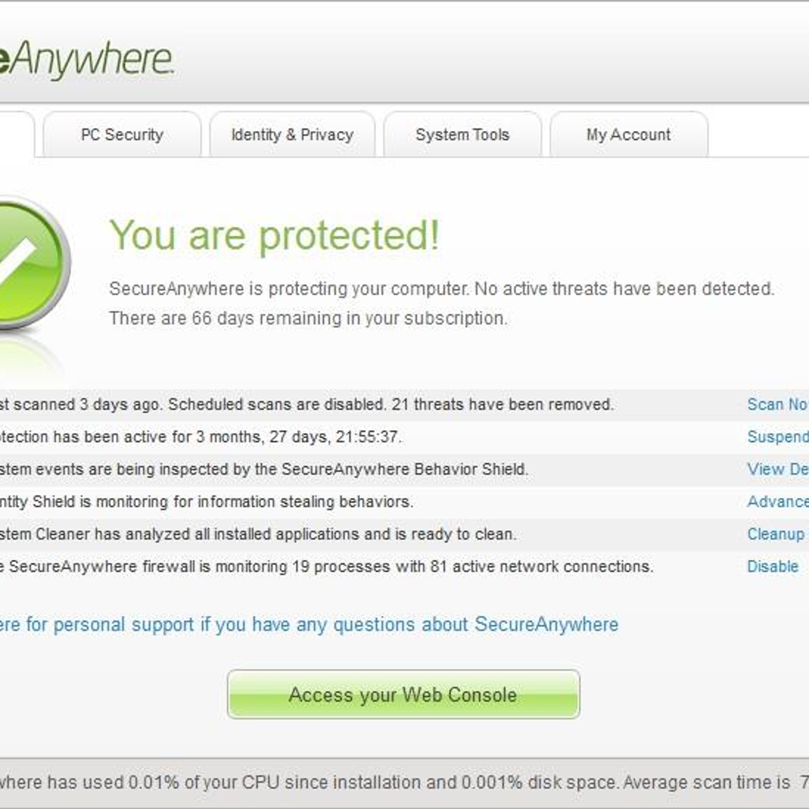The width and height of the screenshot is (809, 809).
Task: Click the System Cleaner status text
Action: tap(258, 534)
